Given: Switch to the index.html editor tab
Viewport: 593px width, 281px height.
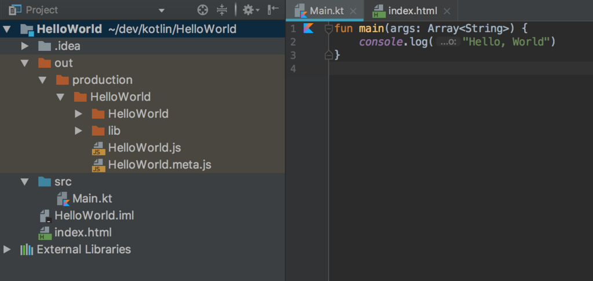Looking at the screenshot, I should 411,10.
